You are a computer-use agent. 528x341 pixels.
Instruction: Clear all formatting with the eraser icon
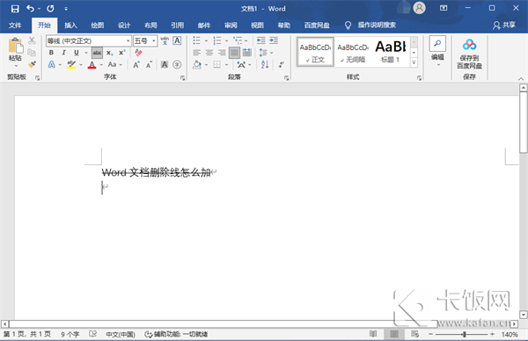(138, 53)
